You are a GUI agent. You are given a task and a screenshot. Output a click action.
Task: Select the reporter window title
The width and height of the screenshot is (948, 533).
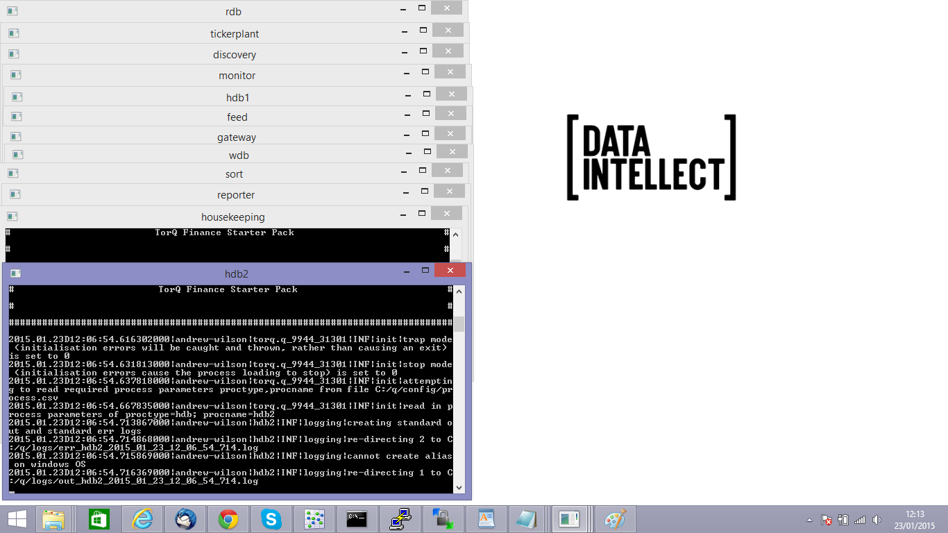236,195
